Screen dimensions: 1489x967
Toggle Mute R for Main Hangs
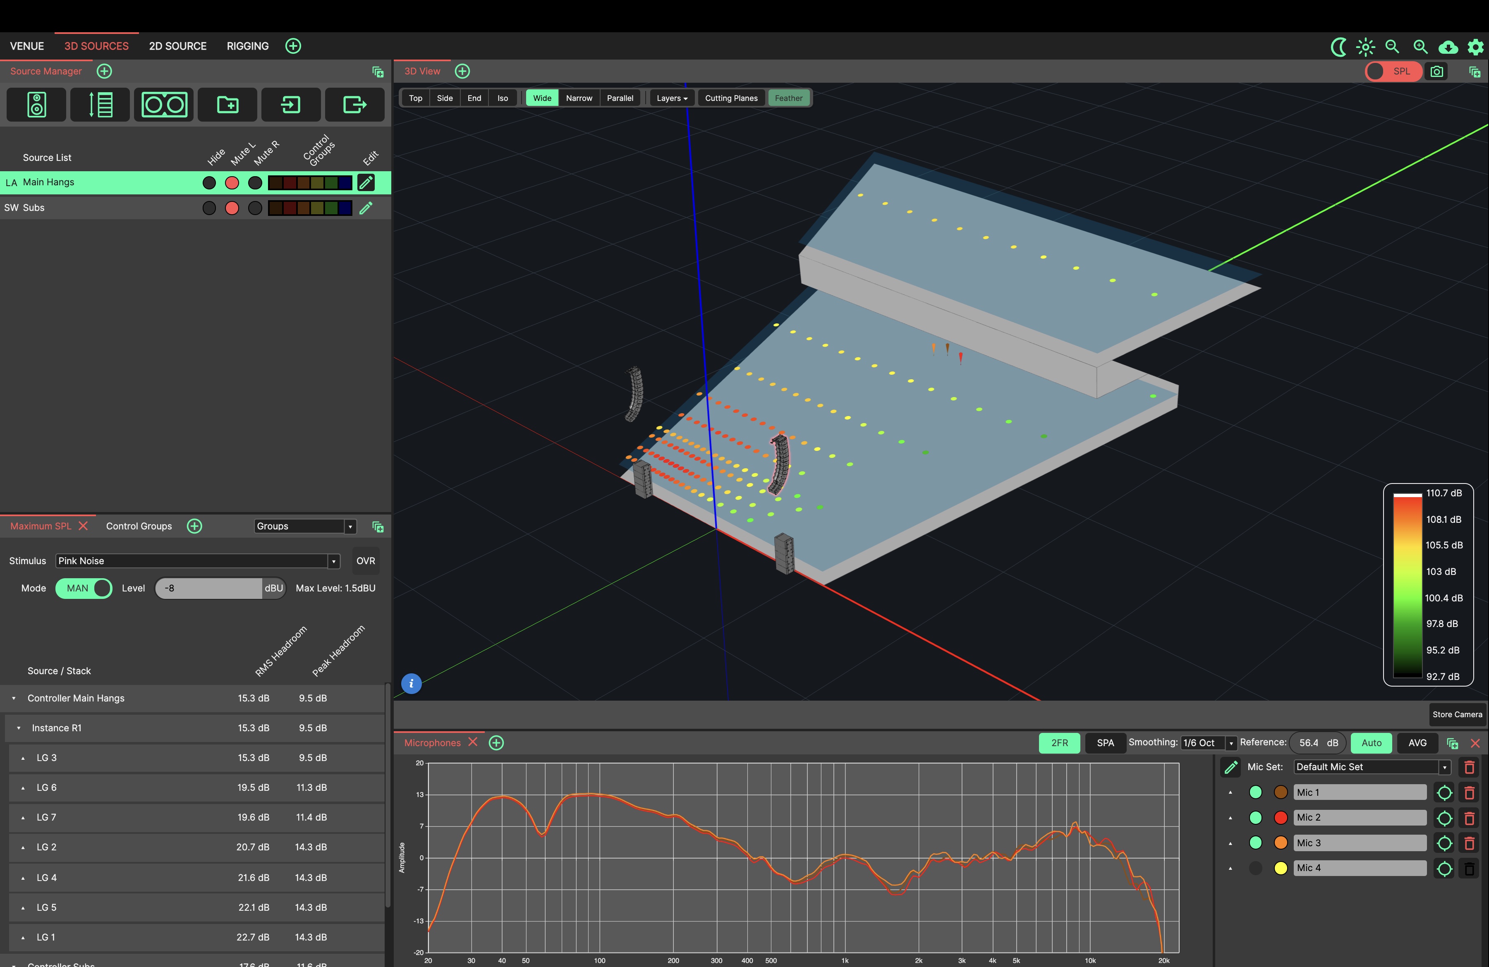(x=255, y=183)
